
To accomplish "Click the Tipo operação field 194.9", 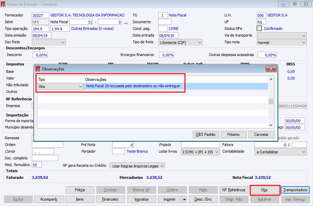I will point(40,29).
